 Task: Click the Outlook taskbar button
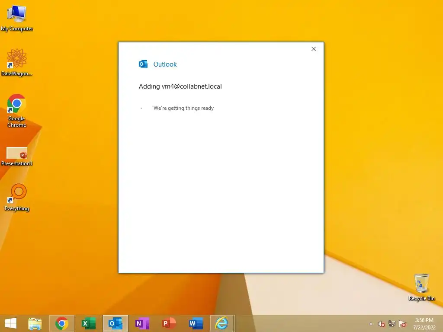click(x=115, y=323)
